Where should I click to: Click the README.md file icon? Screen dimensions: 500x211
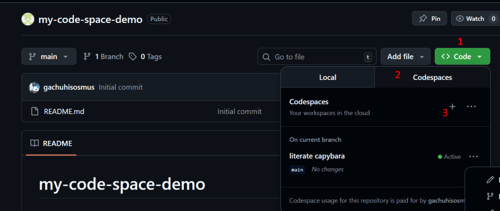(35, 112)
